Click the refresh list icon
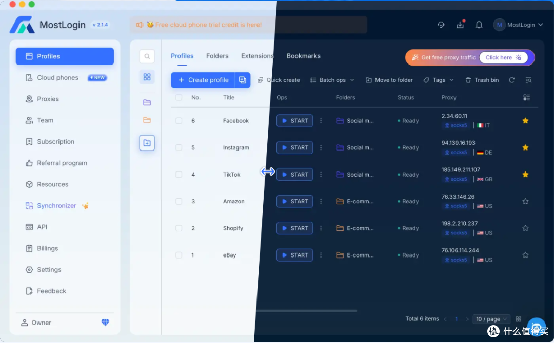The width and height of the screenshot is (554, 343). (511, 80)
